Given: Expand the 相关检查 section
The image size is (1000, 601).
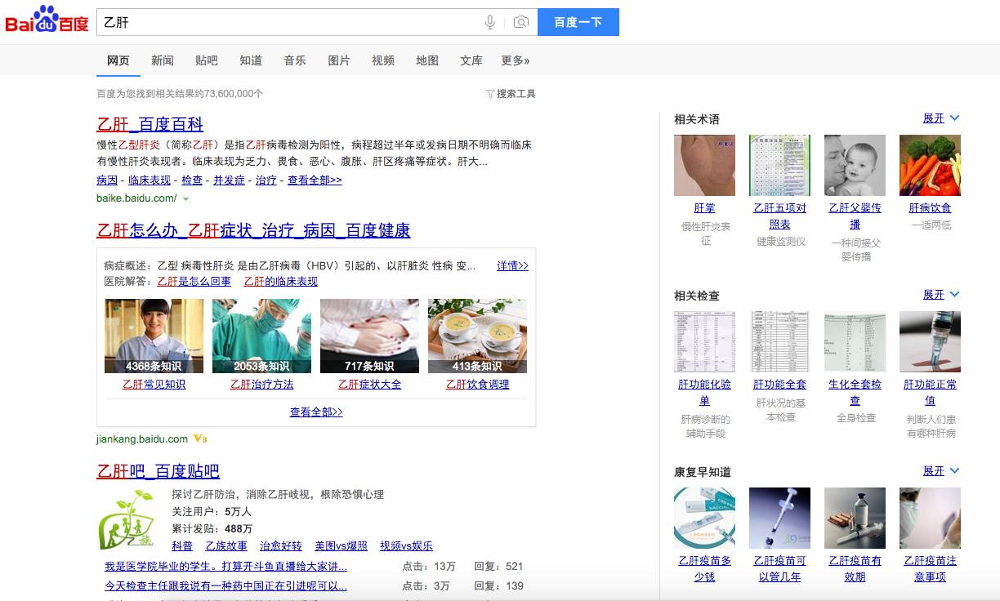Looking at the screenshot, I should (x=941, y=295).
